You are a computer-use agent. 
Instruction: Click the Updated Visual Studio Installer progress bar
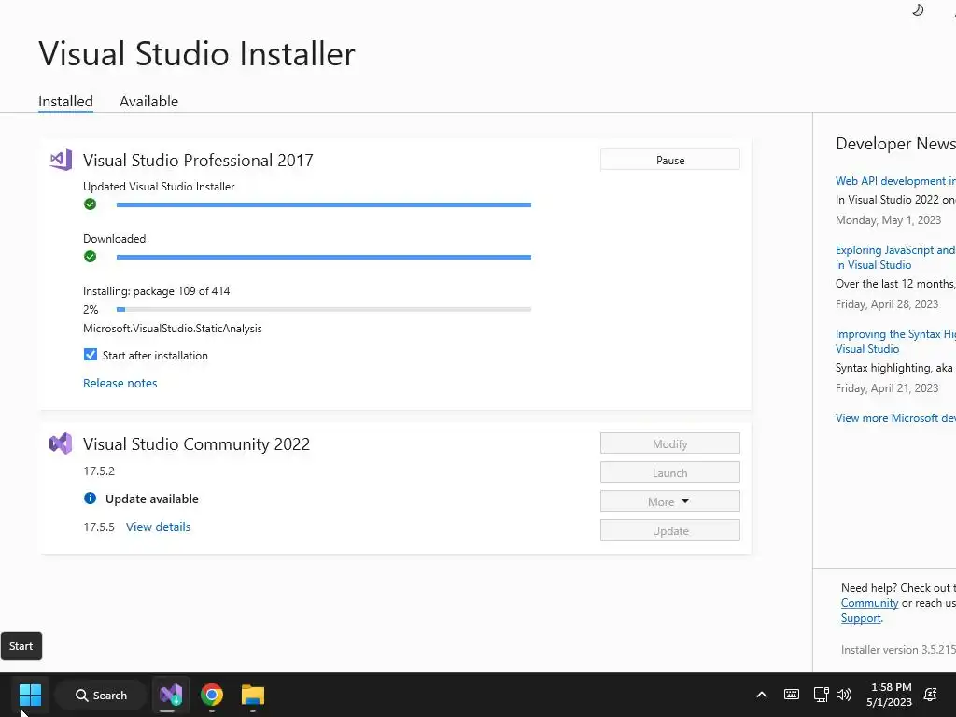tap(324, 204)
